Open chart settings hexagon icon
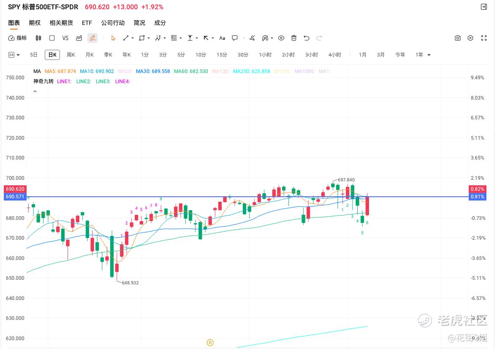 [470, 38]
